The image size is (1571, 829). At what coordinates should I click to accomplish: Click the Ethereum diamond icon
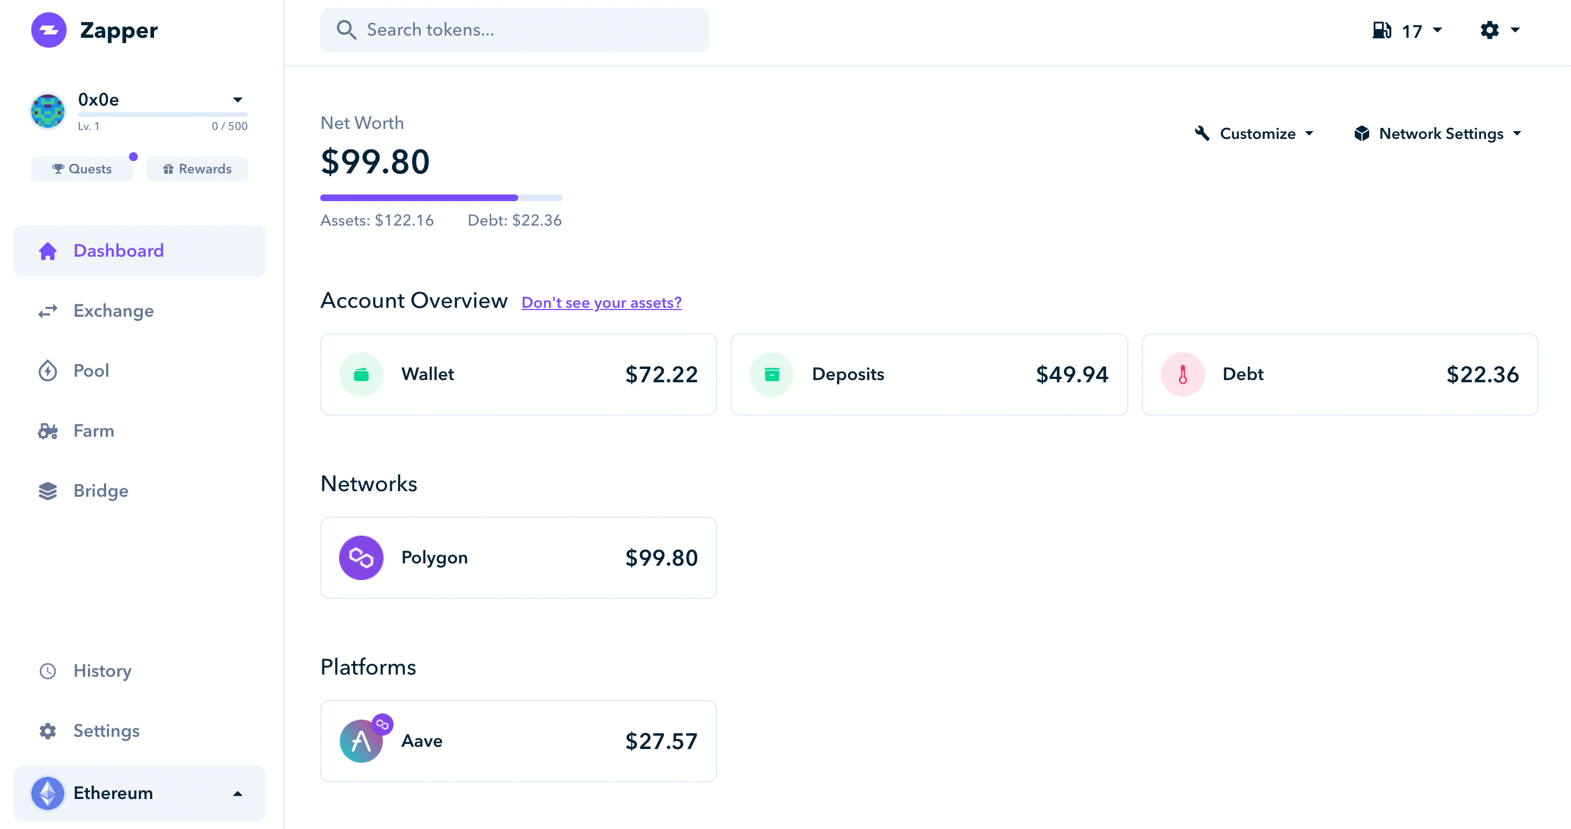click(x=48, y=793)
